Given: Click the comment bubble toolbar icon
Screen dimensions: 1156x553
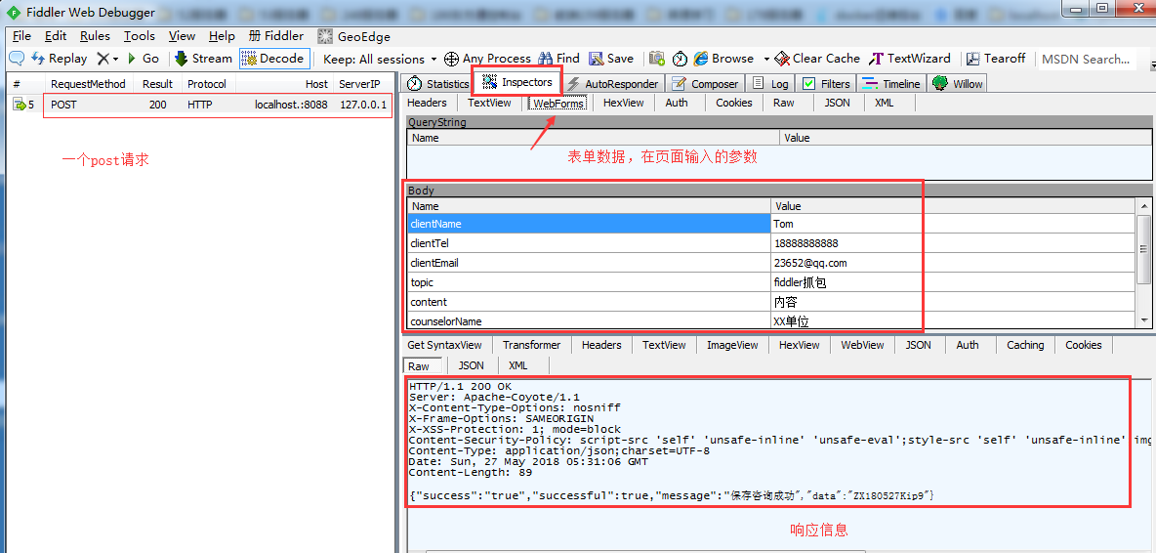Looking at the screenshot, I should (x=17, y=59).
